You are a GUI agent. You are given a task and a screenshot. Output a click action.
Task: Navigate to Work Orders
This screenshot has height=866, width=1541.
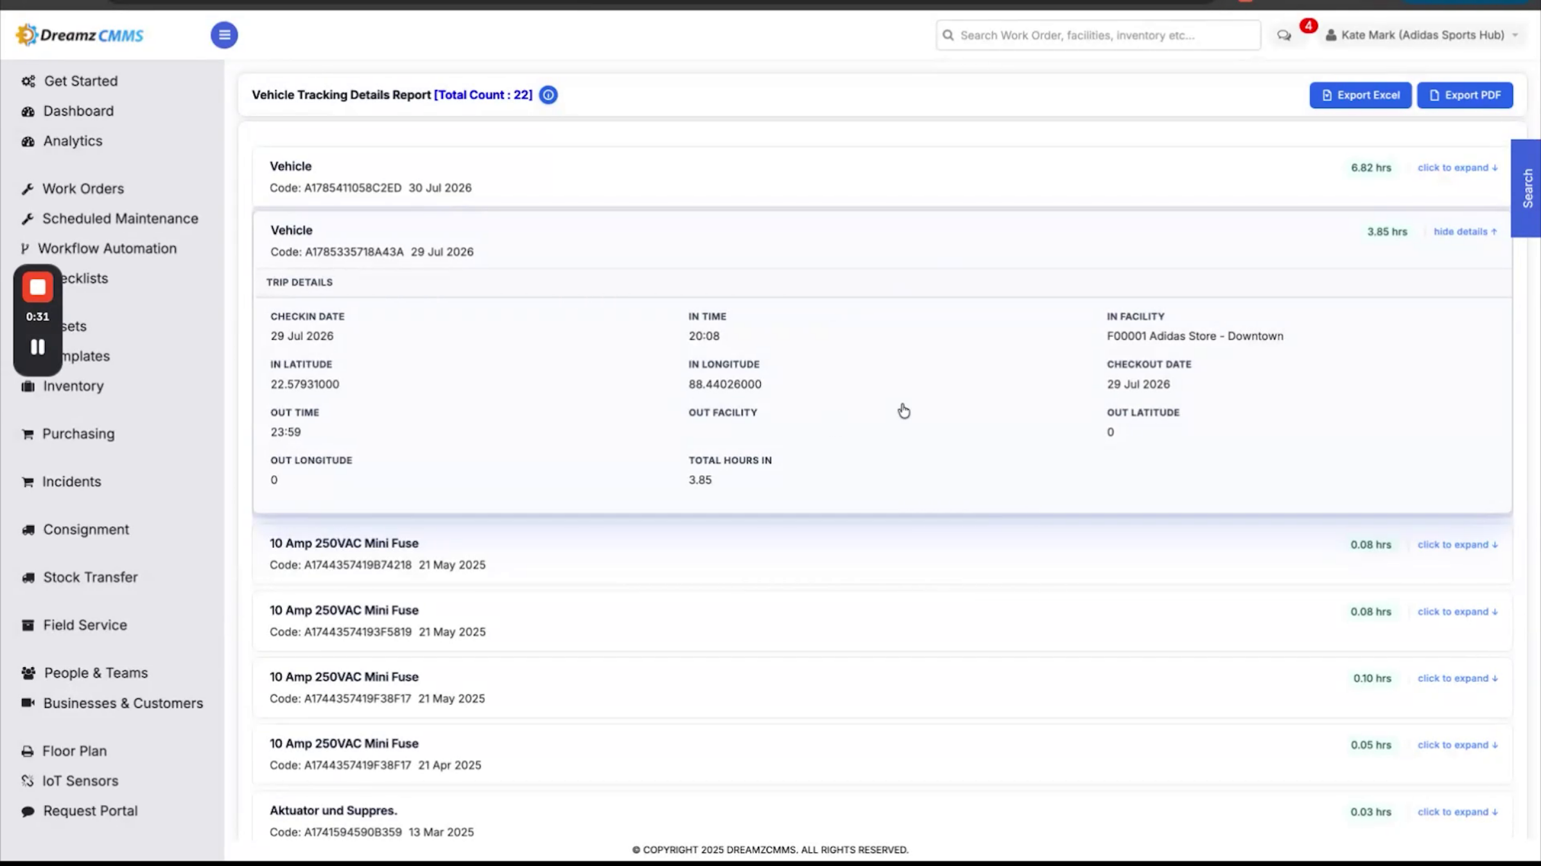83,189
